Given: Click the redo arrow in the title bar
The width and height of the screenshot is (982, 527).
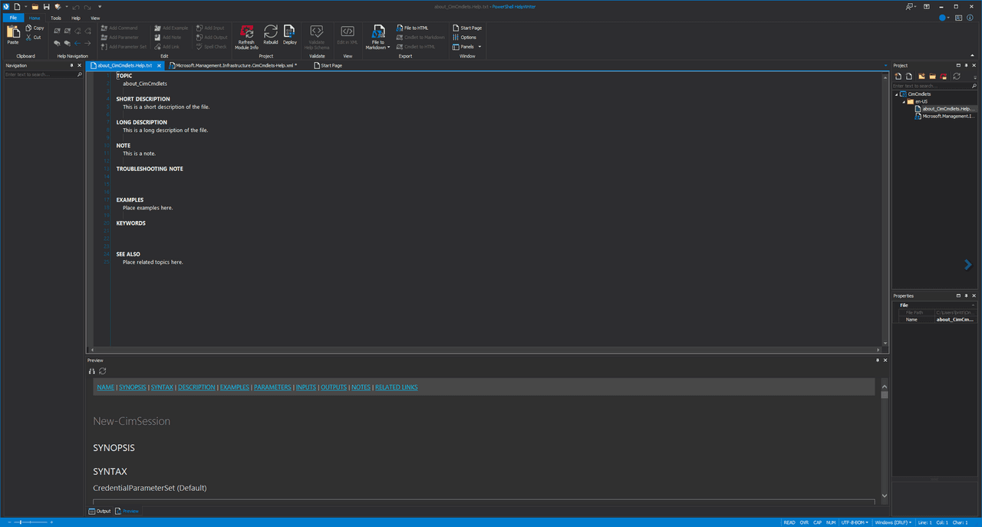Looking at the screenshot, I should pos(87,6).
